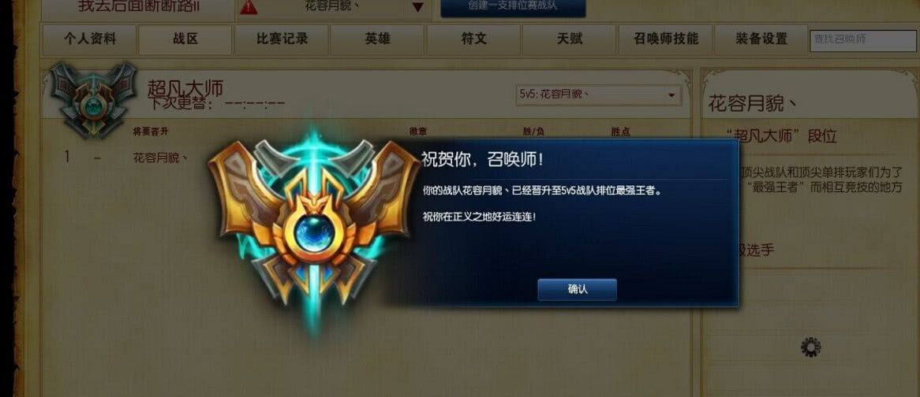Open the 比赛记录 tab
Image resolution: width=920 pixels, height=397 pixels.
pyautogui.click(x=282, y=39)
